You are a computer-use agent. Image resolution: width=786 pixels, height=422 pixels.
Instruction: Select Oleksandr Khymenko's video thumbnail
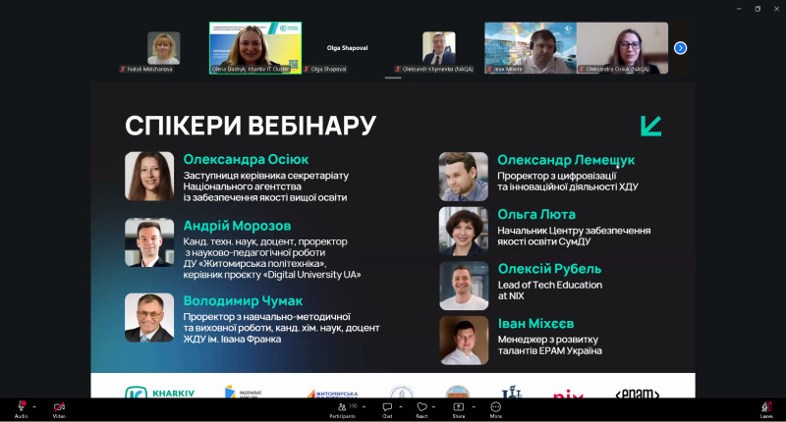(x=438, y=48)
